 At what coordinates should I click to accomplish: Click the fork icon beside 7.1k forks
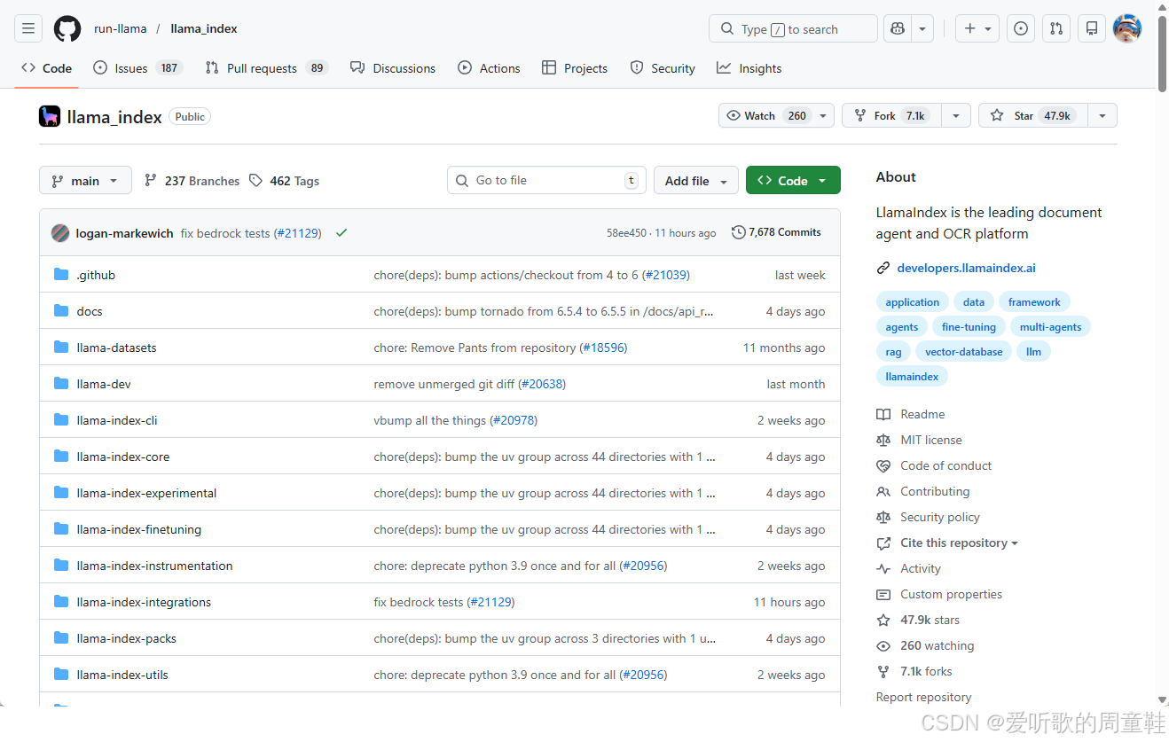[x=883, y=671]
